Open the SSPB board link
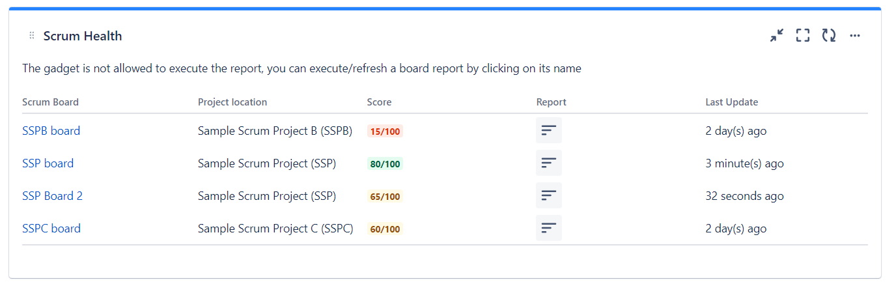The width and height of the screenshot is (896, 293). click(51, 131)
